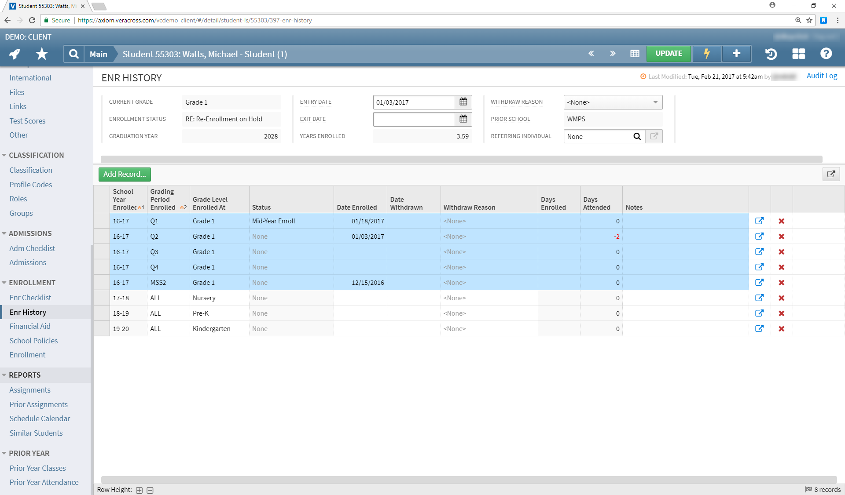The image size is (845, 495).
Task: Open the Audit Log link
Action: (821, 76)
